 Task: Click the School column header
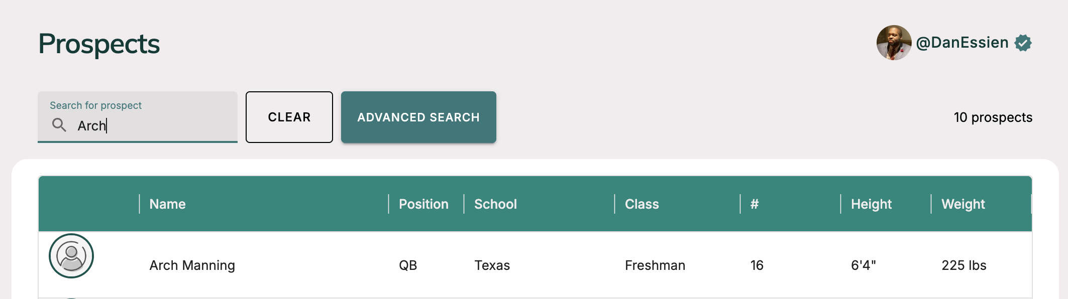tap(495, 204)
